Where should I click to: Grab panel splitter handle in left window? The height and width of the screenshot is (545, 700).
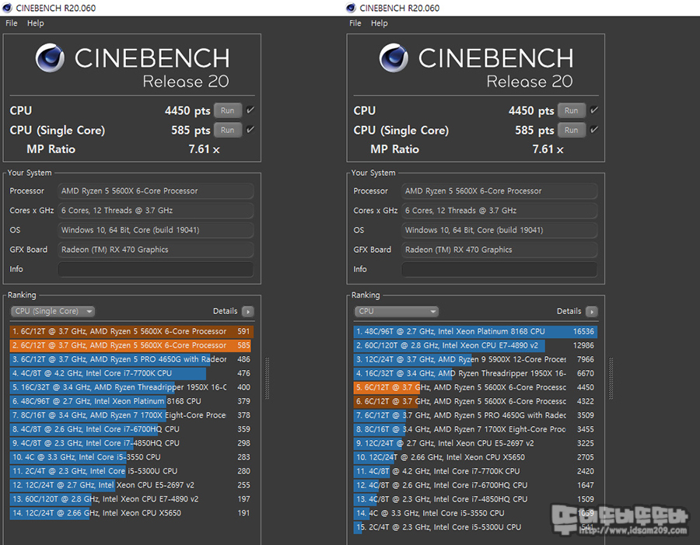pos(268,379)
